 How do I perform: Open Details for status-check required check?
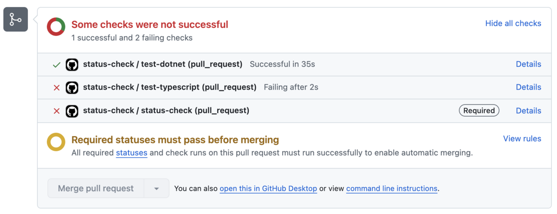(x=528, y=110)
